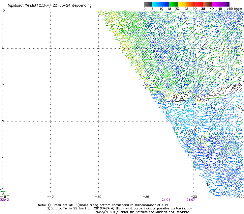Click the green 15-20 knots legend swatch
This screenshot has height=214, width=244.
[173, 4]
